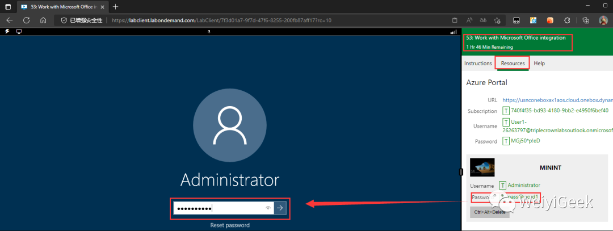Viewport: 613px width, 231px height.
Task: Click the signal strength bars icon
Action: [x=454, y=32]
